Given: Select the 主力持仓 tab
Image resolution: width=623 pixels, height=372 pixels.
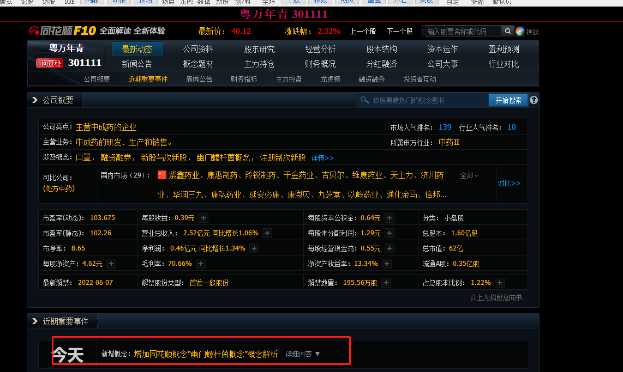Looking at the screenshot, I should coord(260,64).
